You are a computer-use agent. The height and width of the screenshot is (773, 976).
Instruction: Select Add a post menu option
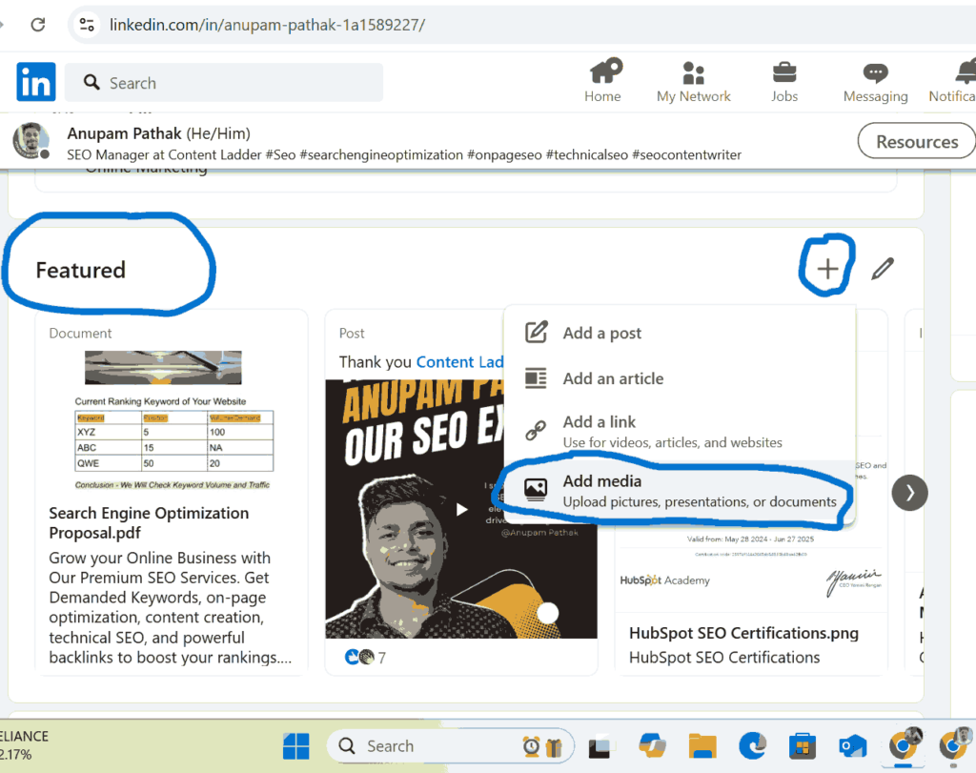click(x=601, y=333)
